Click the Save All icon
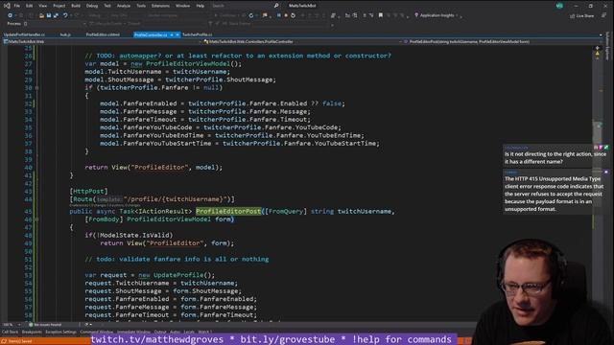This screenshot has width=614, height=345. coord(56,15)
